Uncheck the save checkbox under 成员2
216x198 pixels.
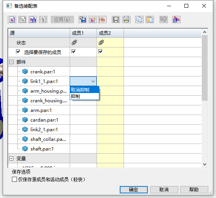point(100,51)
